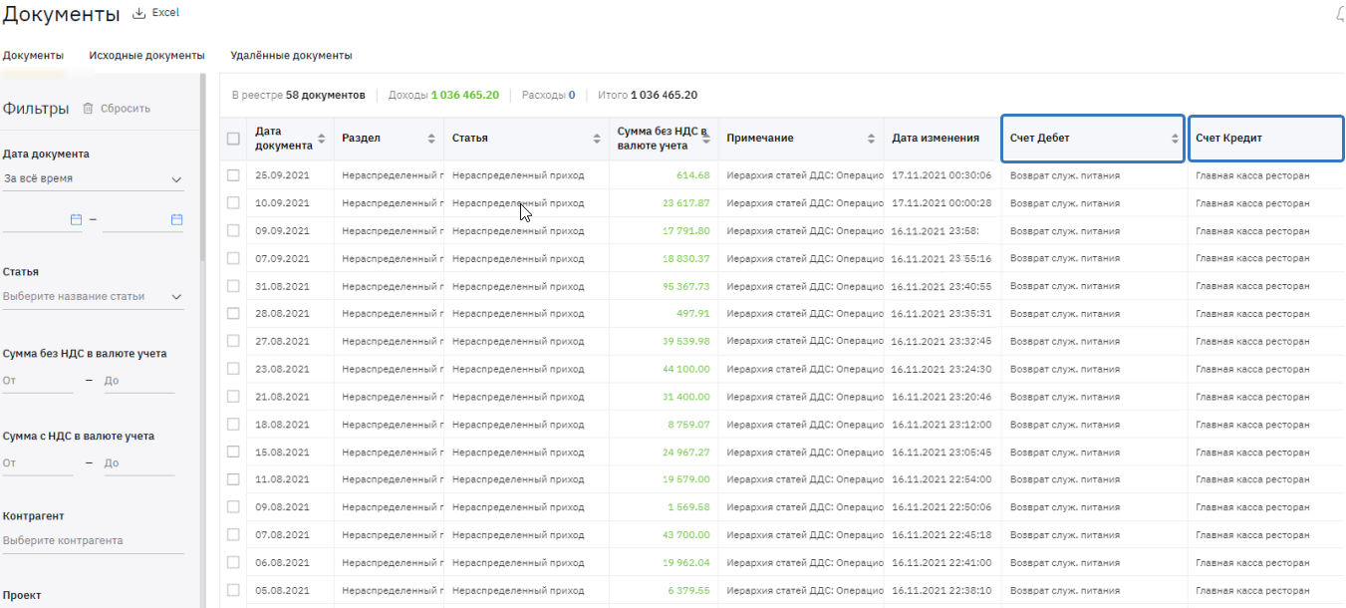This screenshot has height=608, width=1346.
Task: Open the start date calendar picker
Action: pyautogui.click(x=76, y=219)
